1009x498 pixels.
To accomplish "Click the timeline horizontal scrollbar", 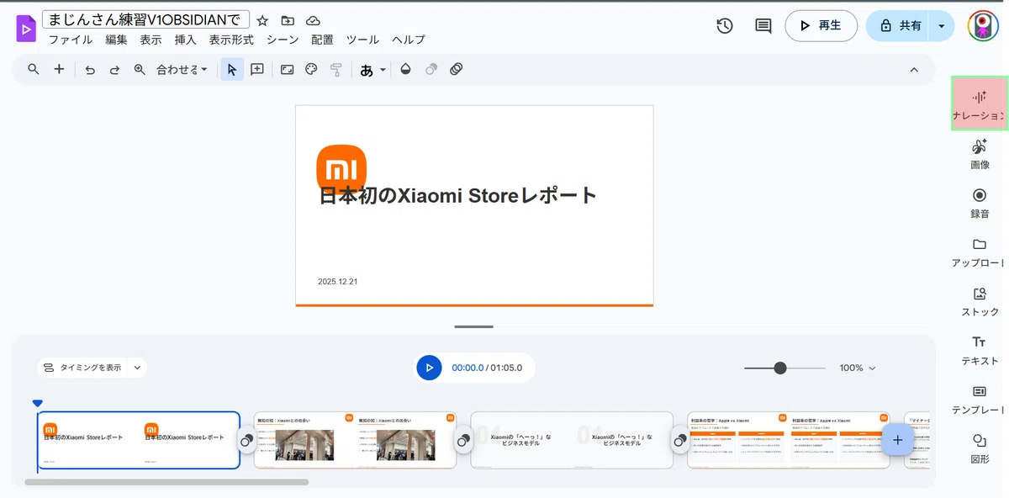I will click(166, 482).
